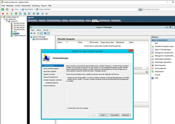This screenshot has width=175, height=124.
Task: Go to the 'Netzwerk konfigurieren' wizard step
Action: click(x=51, y=77)
